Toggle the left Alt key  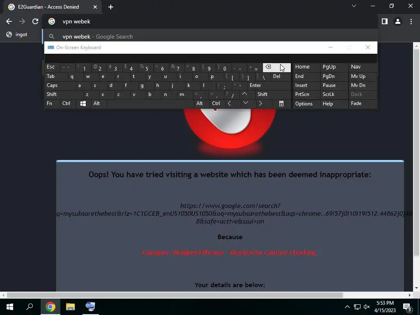(x=98, y=104)
